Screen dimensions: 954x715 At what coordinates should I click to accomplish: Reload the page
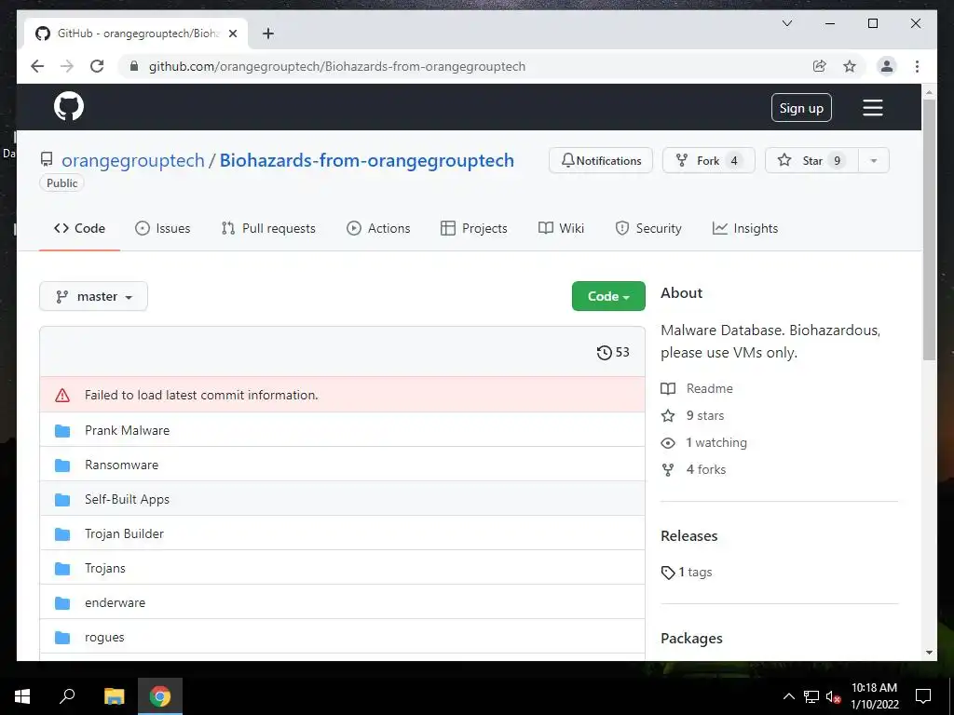click(x=97, y=66)
